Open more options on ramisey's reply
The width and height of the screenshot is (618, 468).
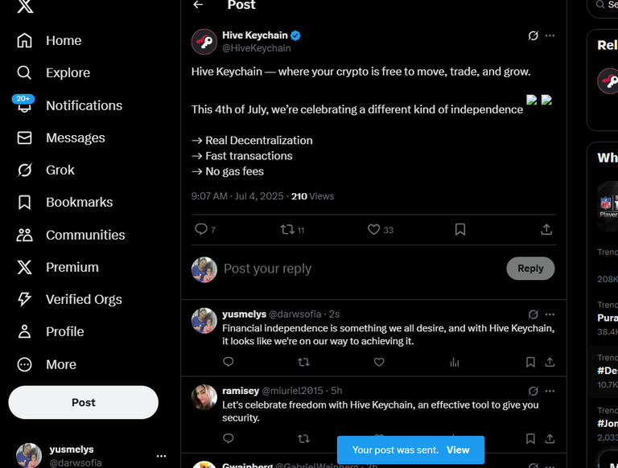[550, 391]
